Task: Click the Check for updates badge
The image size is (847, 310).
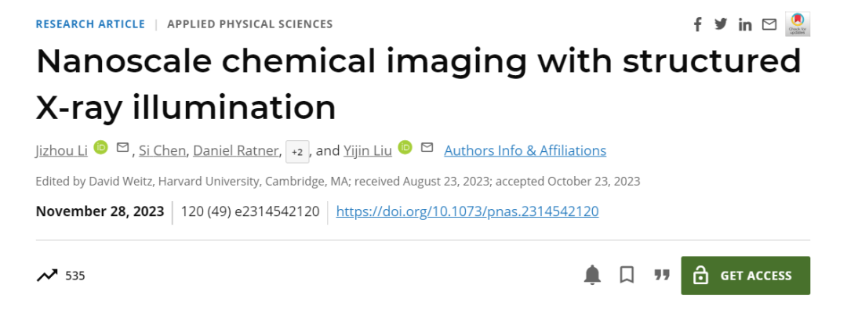Action: (x=798, y=24)
